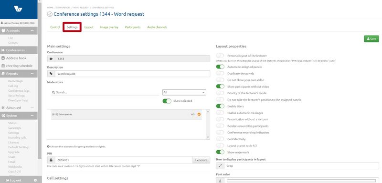
Task: Select the Settings tab
Action: click(72, 27)
